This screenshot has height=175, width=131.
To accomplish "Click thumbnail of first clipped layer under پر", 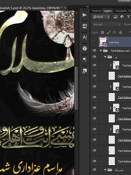I will 116,65.
